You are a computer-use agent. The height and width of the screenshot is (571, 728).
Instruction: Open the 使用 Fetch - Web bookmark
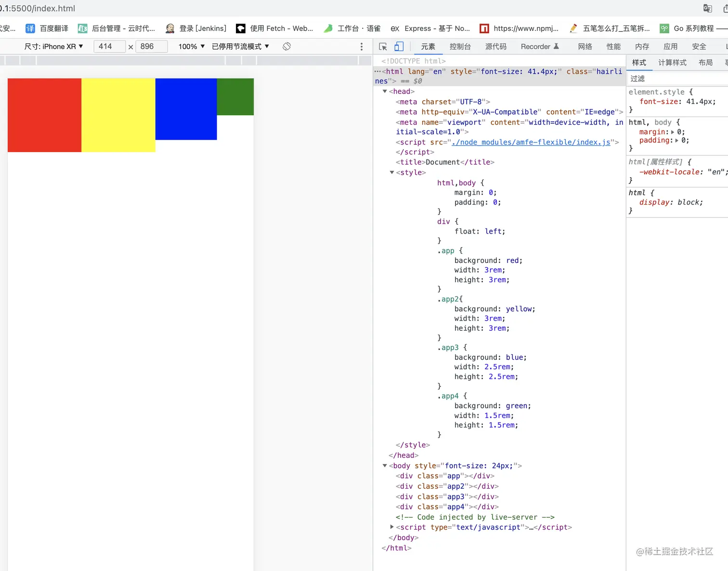click(274, 28)
